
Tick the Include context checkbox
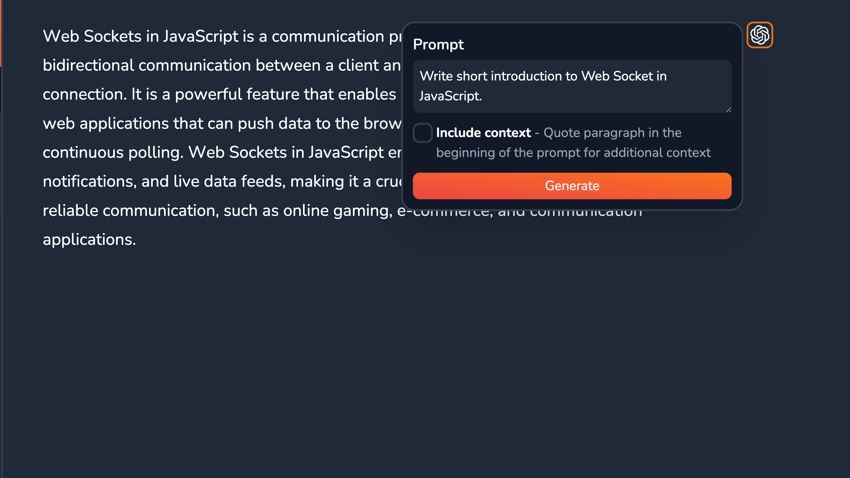coord(423,133)
